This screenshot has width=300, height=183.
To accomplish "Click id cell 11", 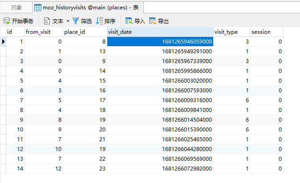I will 15,139.
